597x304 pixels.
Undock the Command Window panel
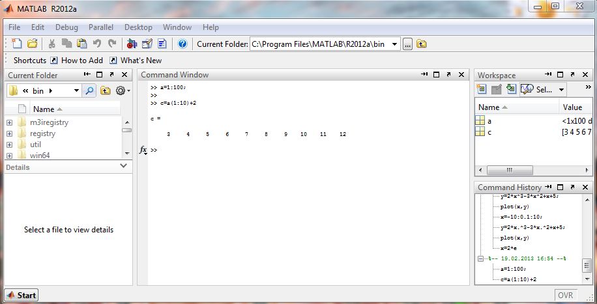[448, 75]
